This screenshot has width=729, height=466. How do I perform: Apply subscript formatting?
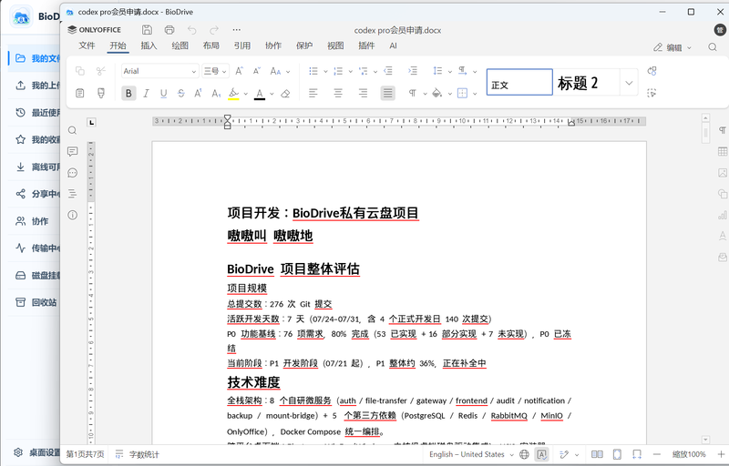pos(216,94)
